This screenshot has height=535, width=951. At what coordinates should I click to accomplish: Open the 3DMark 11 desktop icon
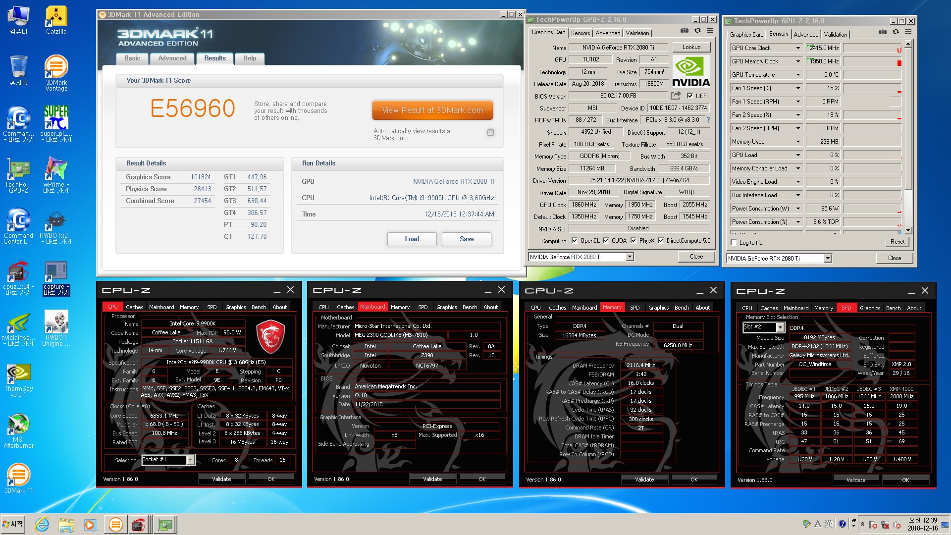[x=18, y=478]
